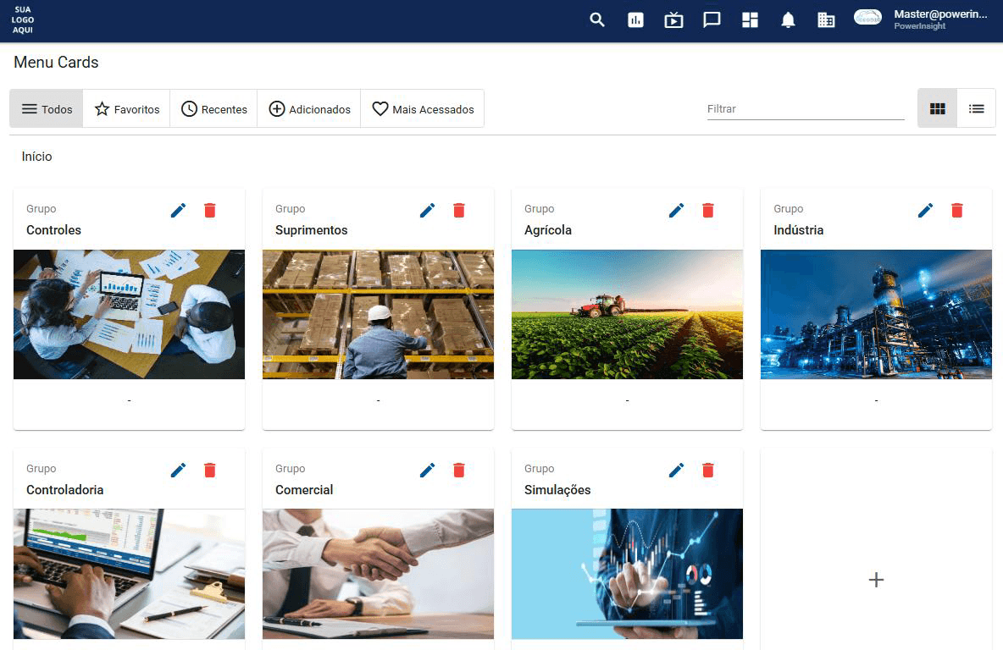Click the Indústria card title
This screenshot has height=650, width=1003.
[x=798, y=230]
